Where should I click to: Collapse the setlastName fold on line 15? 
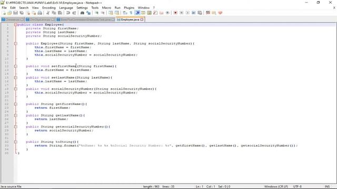pyautogui.click(x=15, y=78)
